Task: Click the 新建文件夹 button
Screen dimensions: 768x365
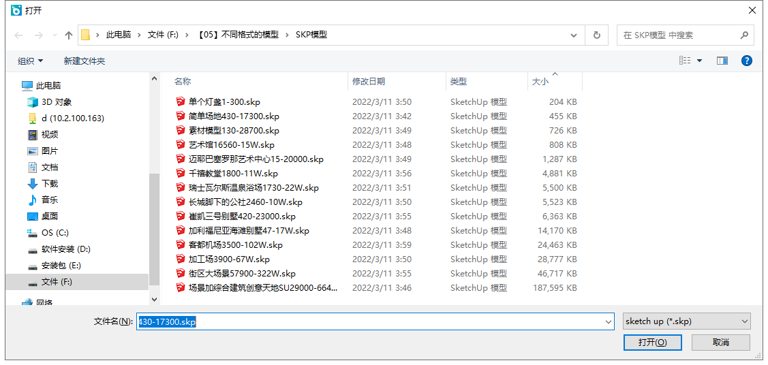Action: 85,61
